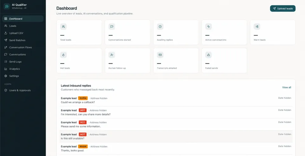The width and height of the screenshot is (305, 156).
Task: Click the Users & Approvals shield icon
Action: coord(6,90)
